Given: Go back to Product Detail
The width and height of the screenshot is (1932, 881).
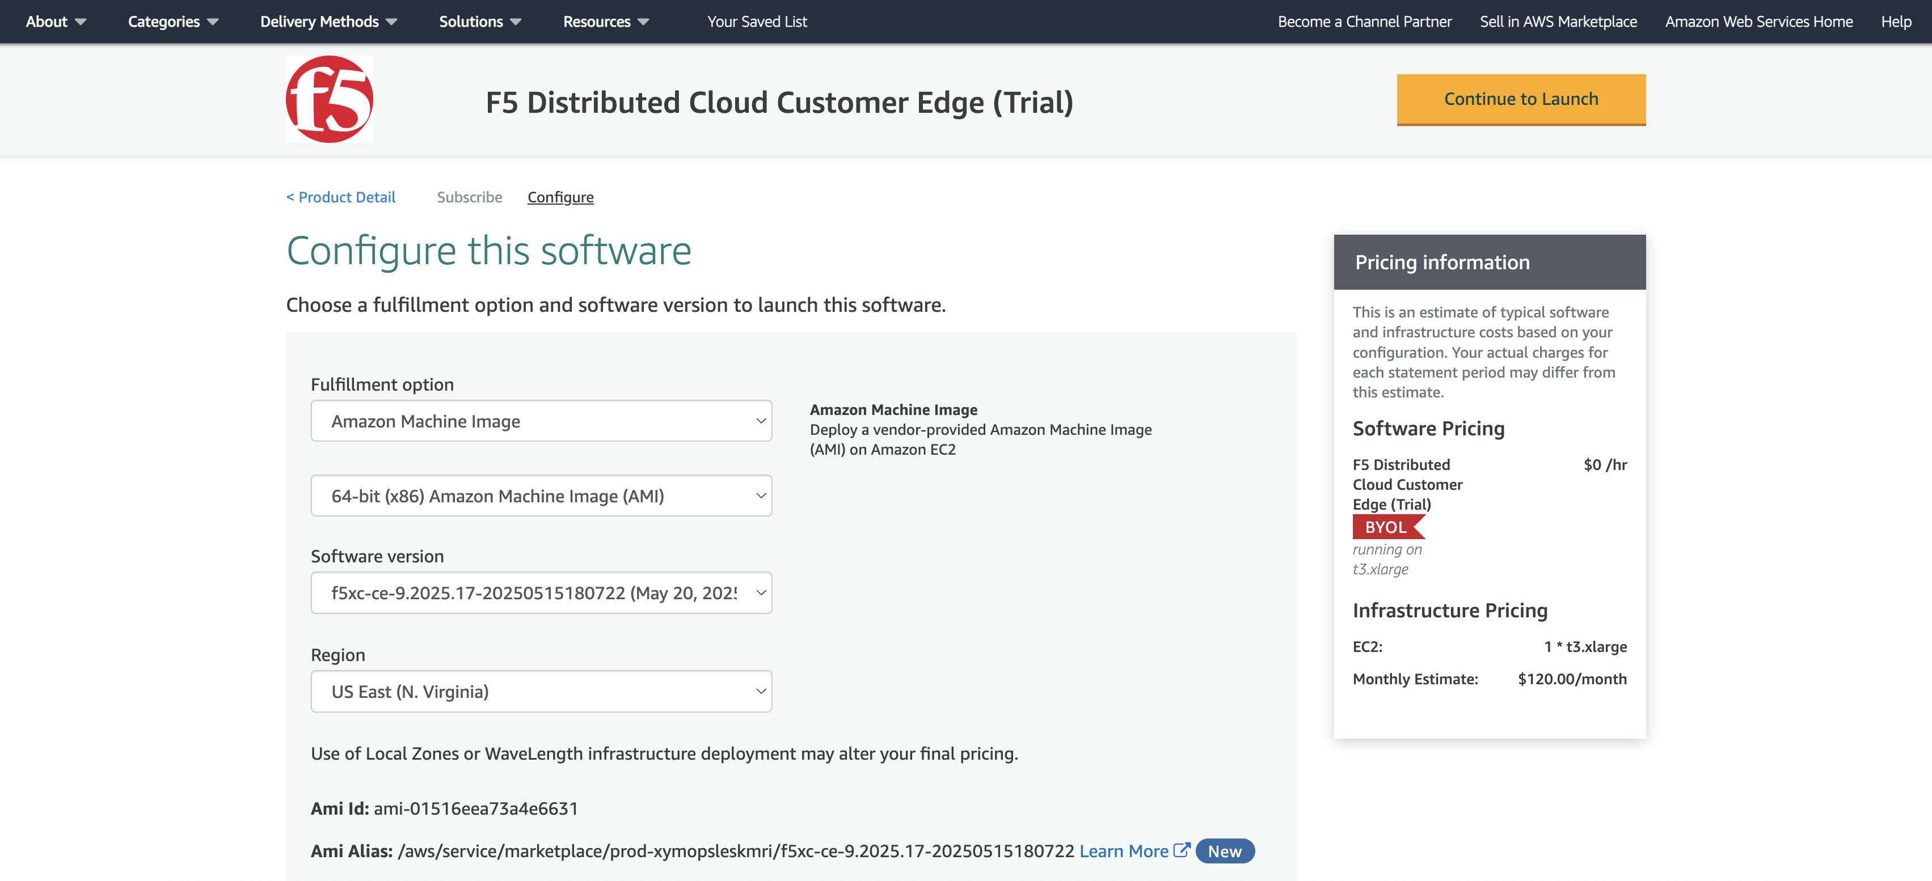Looking at the screenshot, I should (340, 197).
